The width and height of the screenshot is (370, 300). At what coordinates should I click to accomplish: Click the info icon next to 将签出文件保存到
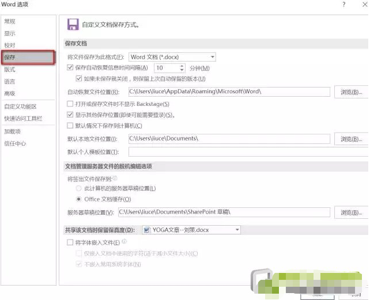click(x=115, y=179)
